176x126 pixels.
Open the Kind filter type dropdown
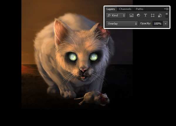pyautogui.click(x=116, y=15)
